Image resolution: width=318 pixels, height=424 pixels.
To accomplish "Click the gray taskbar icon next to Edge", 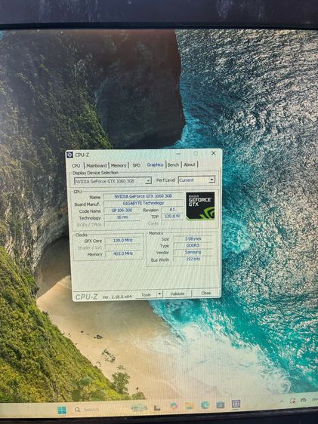I will coord(221,404).
